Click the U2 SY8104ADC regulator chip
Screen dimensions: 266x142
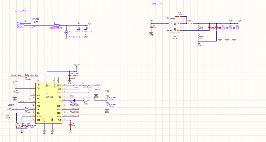coord(175,27)
